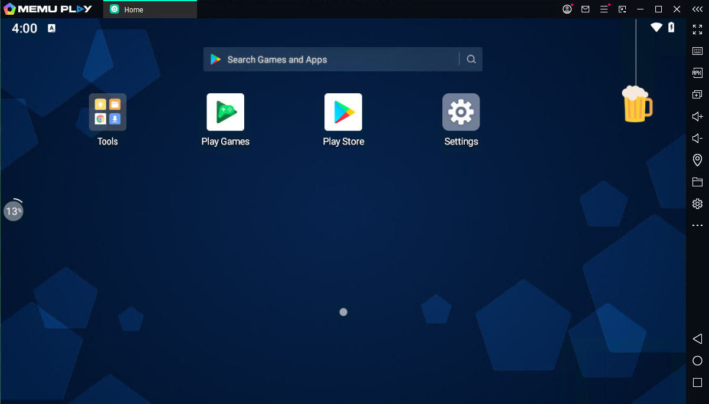The image size is (709, 404).
Task: Switch to the Home tab
Action: point(150,9)
